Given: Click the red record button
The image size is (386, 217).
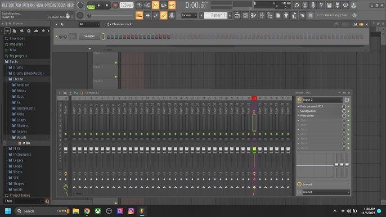Looking at the screenshot, I should click(115, 5).
